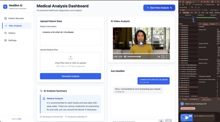Image resolution: width=220 pixels, height=122 pixels.
Task: Open History in the sidebar
Action: (17, 33)
